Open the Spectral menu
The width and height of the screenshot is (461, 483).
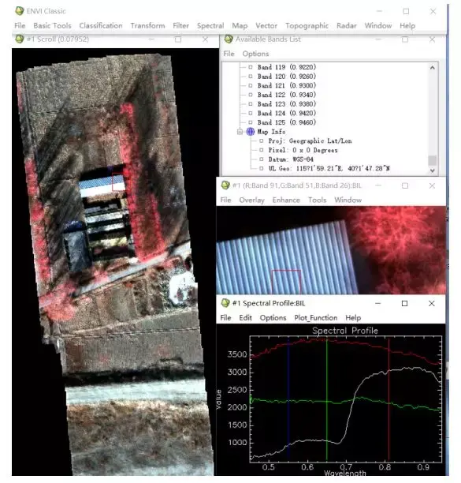[x=210, y=25]
